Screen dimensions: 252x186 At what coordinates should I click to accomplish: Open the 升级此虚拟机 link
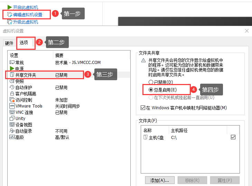[x=25, y=22]
